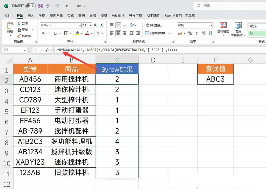The width and height of the screenshot is (266, 189).
Task: Select the 好 cell style
Action: coord(257,33)
